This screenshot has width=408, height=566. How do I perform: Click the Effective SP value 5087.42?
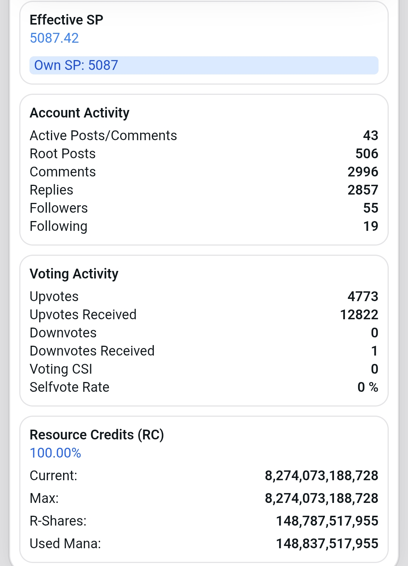pos(54,38)
